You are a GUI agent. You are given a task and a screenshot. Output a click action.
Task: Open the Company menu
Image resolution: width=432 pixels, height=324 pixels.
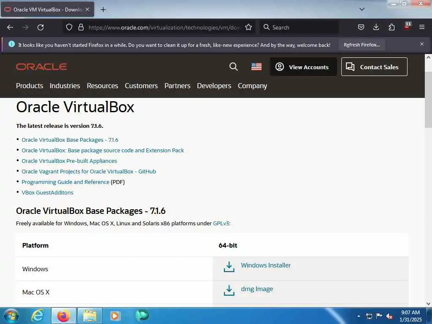coord(252,86)
